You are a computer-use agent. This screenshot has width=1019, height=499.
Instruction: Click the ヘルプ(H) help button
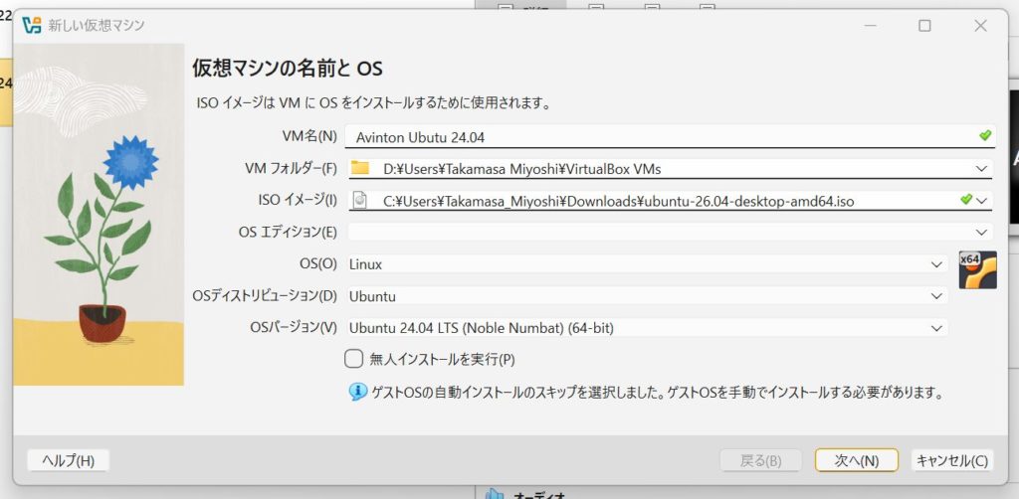[69, 460]
